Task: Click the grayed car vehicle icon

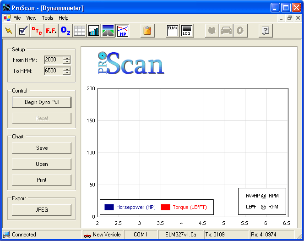Action: pyautogui.click(x=226, y=31)
